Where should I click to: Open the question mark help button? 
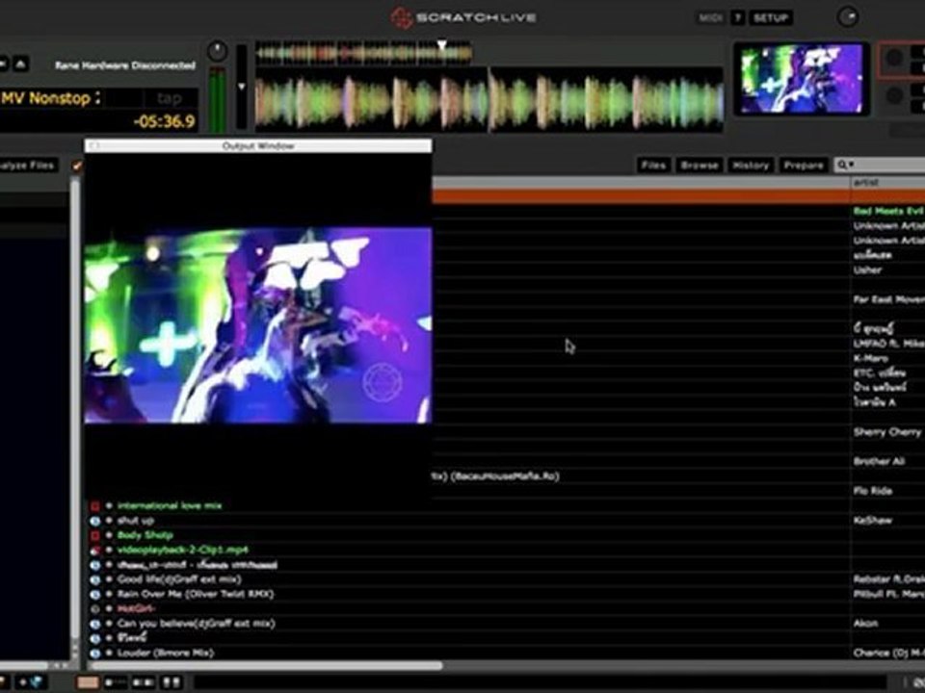click(x=738, y=17)
